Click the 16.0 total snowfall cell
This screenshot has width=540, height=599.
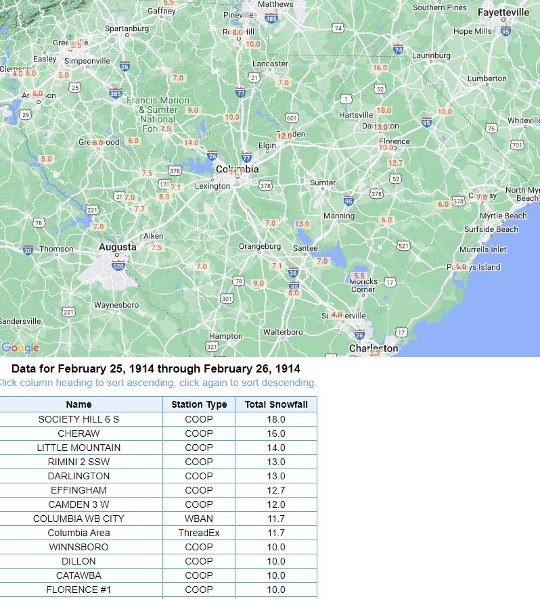point(276,433)
